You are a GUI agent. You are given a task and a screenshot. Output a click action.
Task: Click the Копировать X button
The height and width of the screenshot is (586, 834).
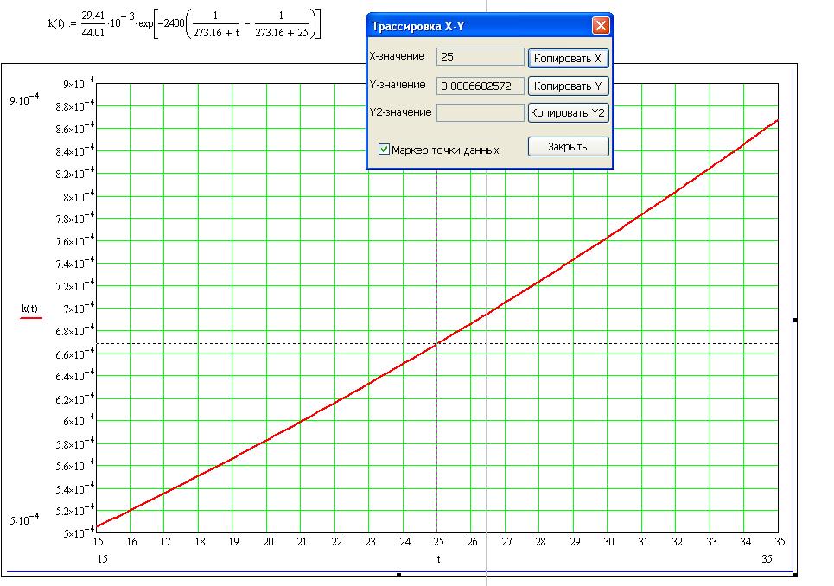click(x=568, y=58)
